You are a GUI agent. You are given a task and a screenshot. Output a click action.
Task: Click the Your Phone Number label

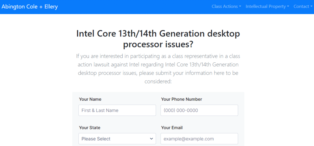coord(182,99)
